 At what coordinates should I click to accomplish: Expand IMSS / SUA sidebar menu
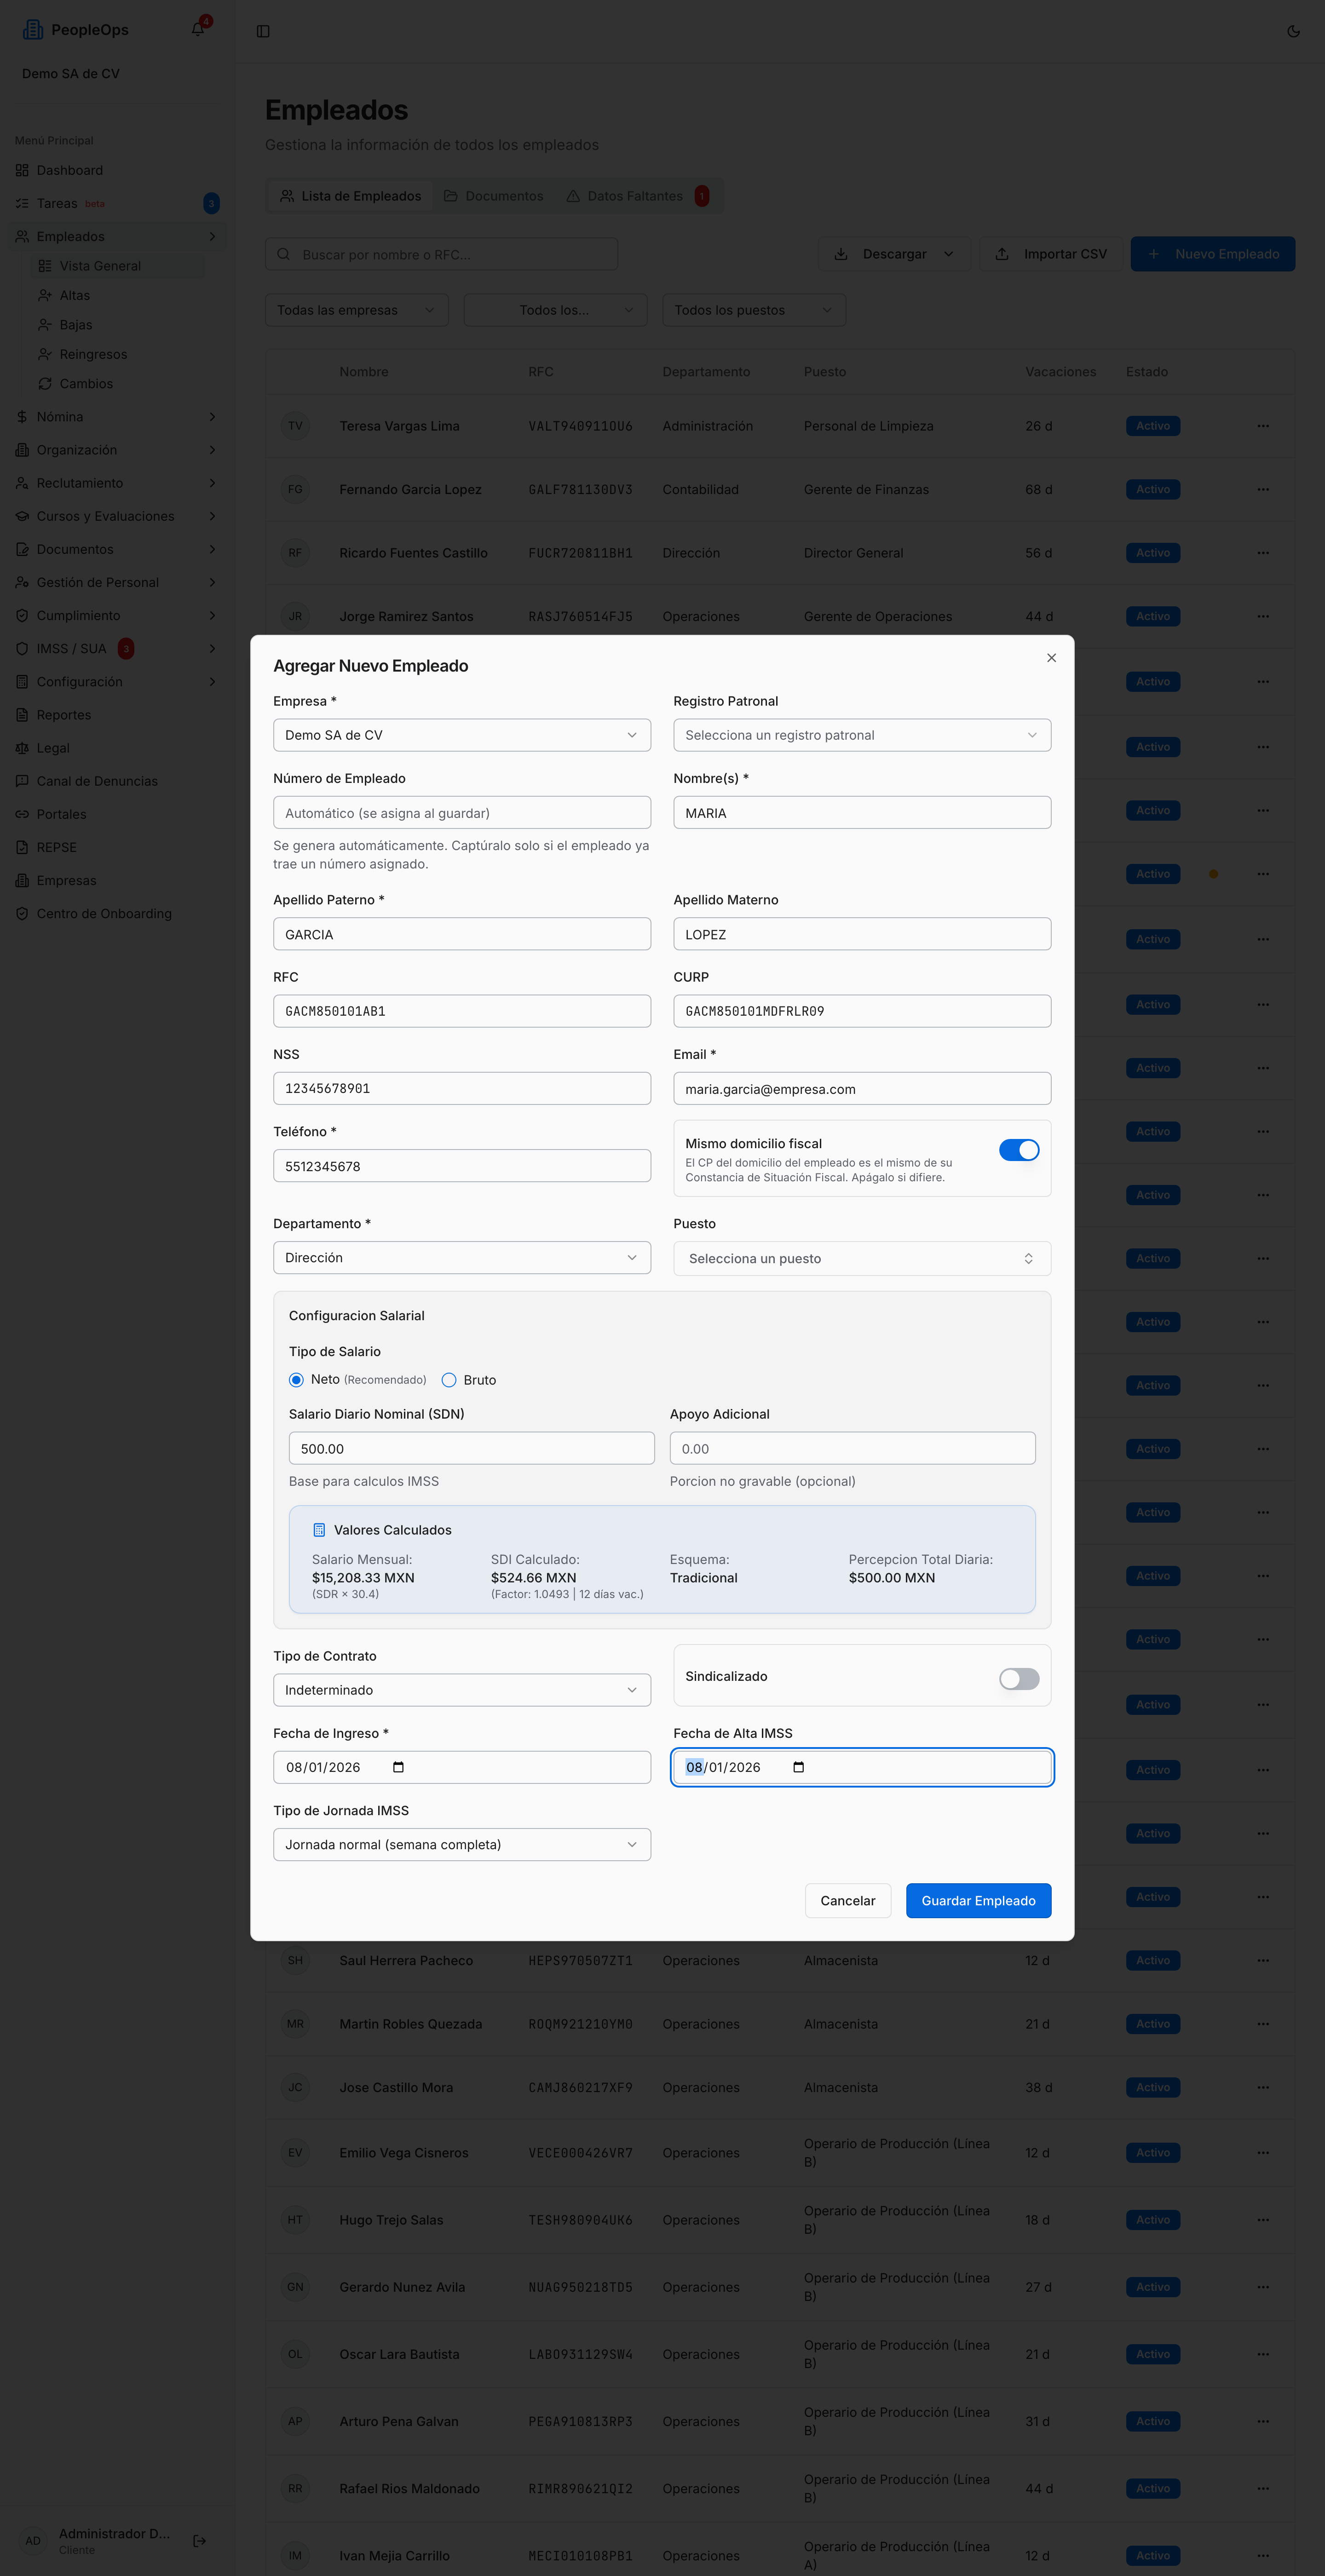click(x=116, y=649)
